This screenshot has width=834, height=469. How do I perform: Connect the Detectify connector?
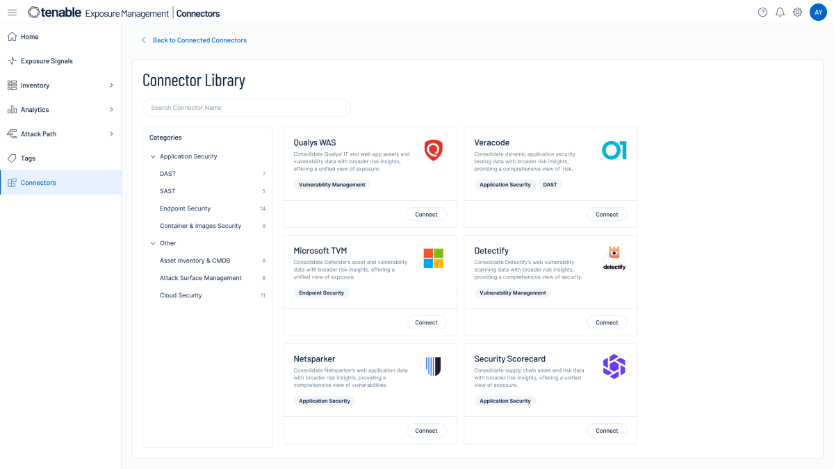click(x=607, y=322)
